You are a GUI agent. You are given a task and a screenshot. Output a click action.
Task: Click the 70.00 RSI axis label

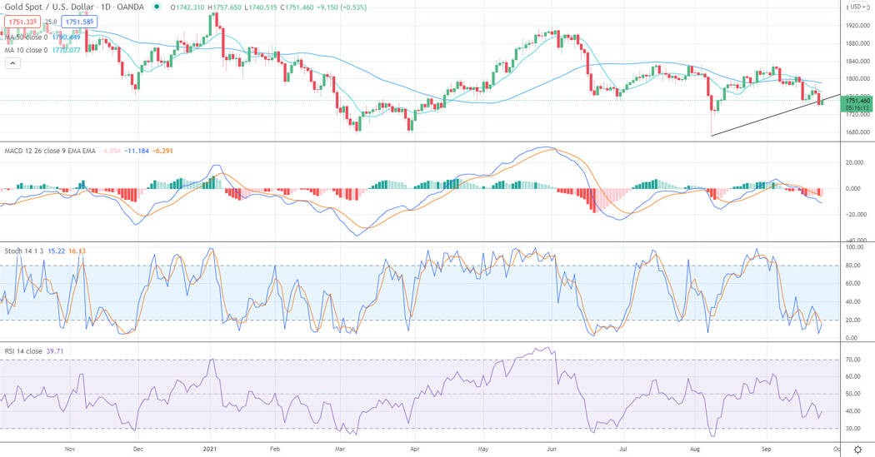click(x=852, y=360)
